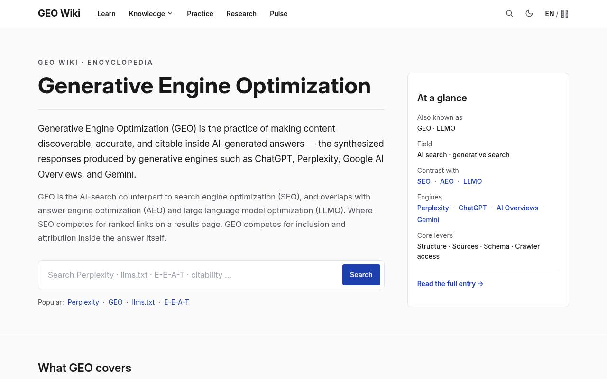The image size is (607, 379).
Task: Click the Also known as label
Action: tap(440, 117)
